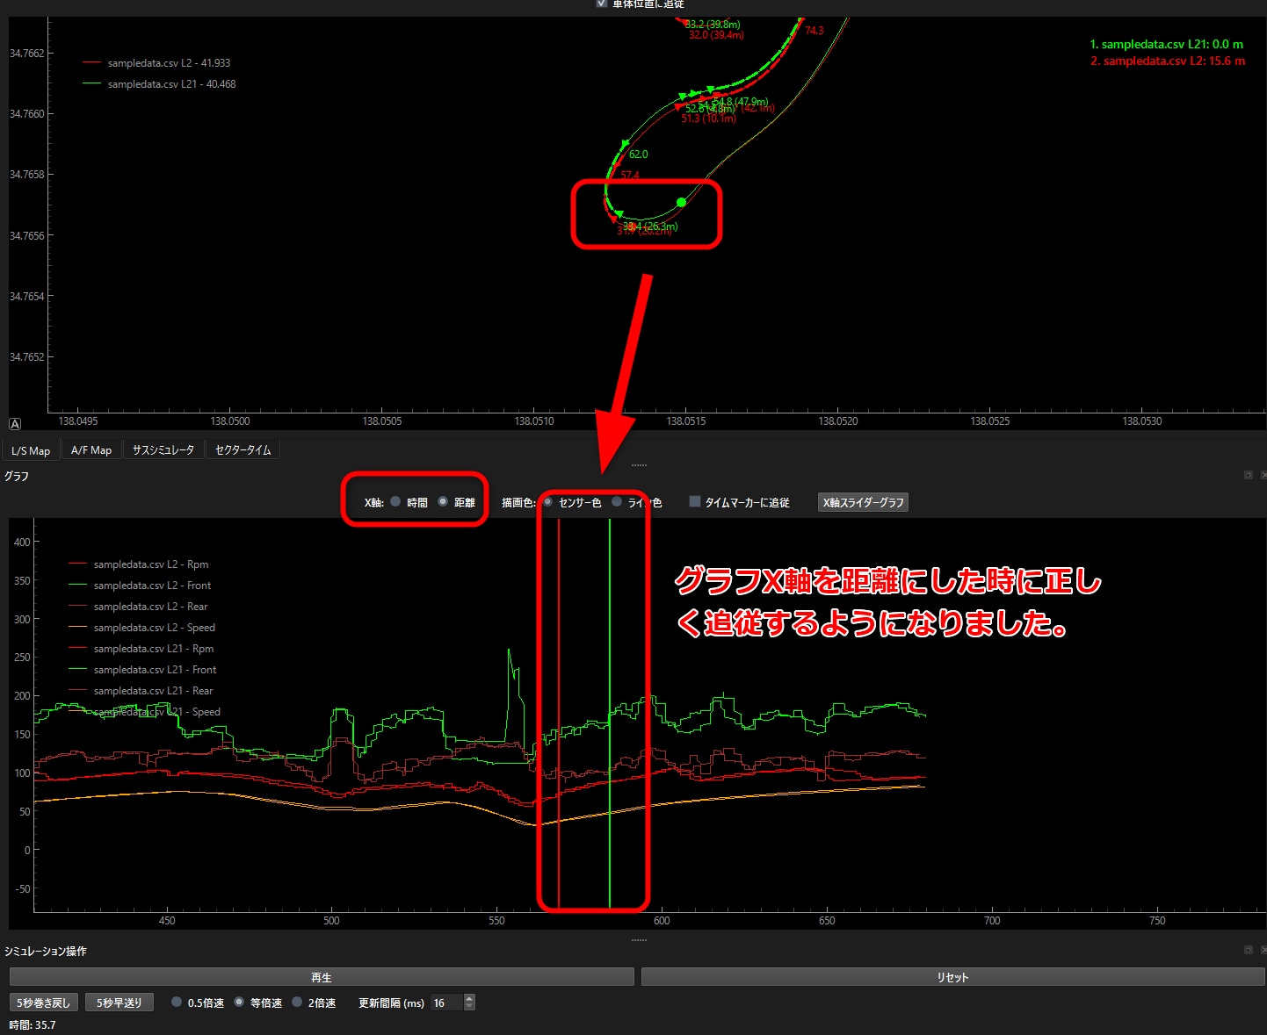Click the auto-range 'A' button on the map plot
1267x1035 pixels.
point(15,424)
